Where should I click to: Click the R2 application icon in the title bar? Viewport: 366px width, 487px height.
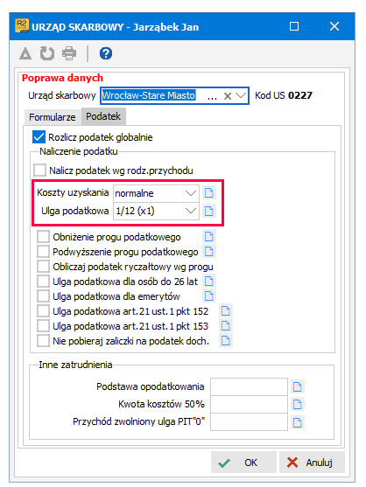pos(22,26)
